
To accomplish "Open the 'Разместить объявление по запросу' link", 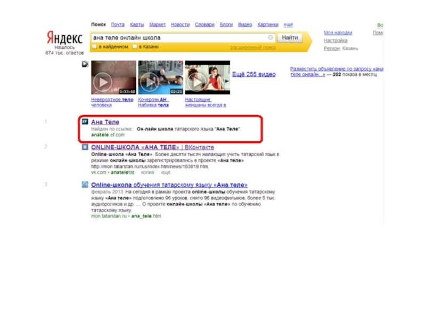I will coord(337,71).
